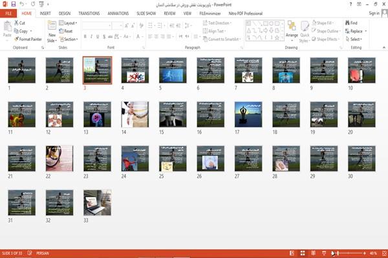Switch to the DESIGN tab

point(65,14)
